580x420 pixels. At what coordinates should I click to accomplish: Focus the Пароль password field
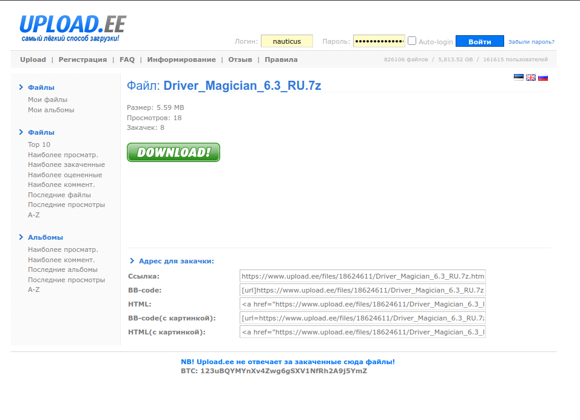click(x=379, y=41)
